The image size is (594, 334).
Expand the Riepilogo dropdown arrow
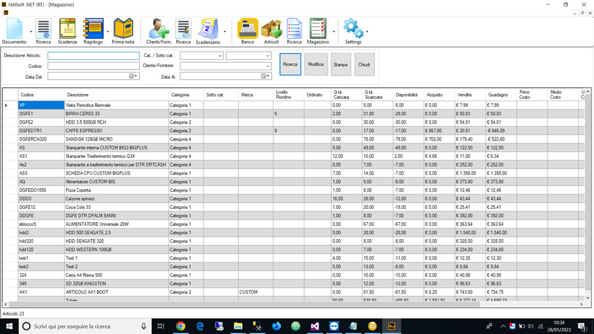coord(107,32)
